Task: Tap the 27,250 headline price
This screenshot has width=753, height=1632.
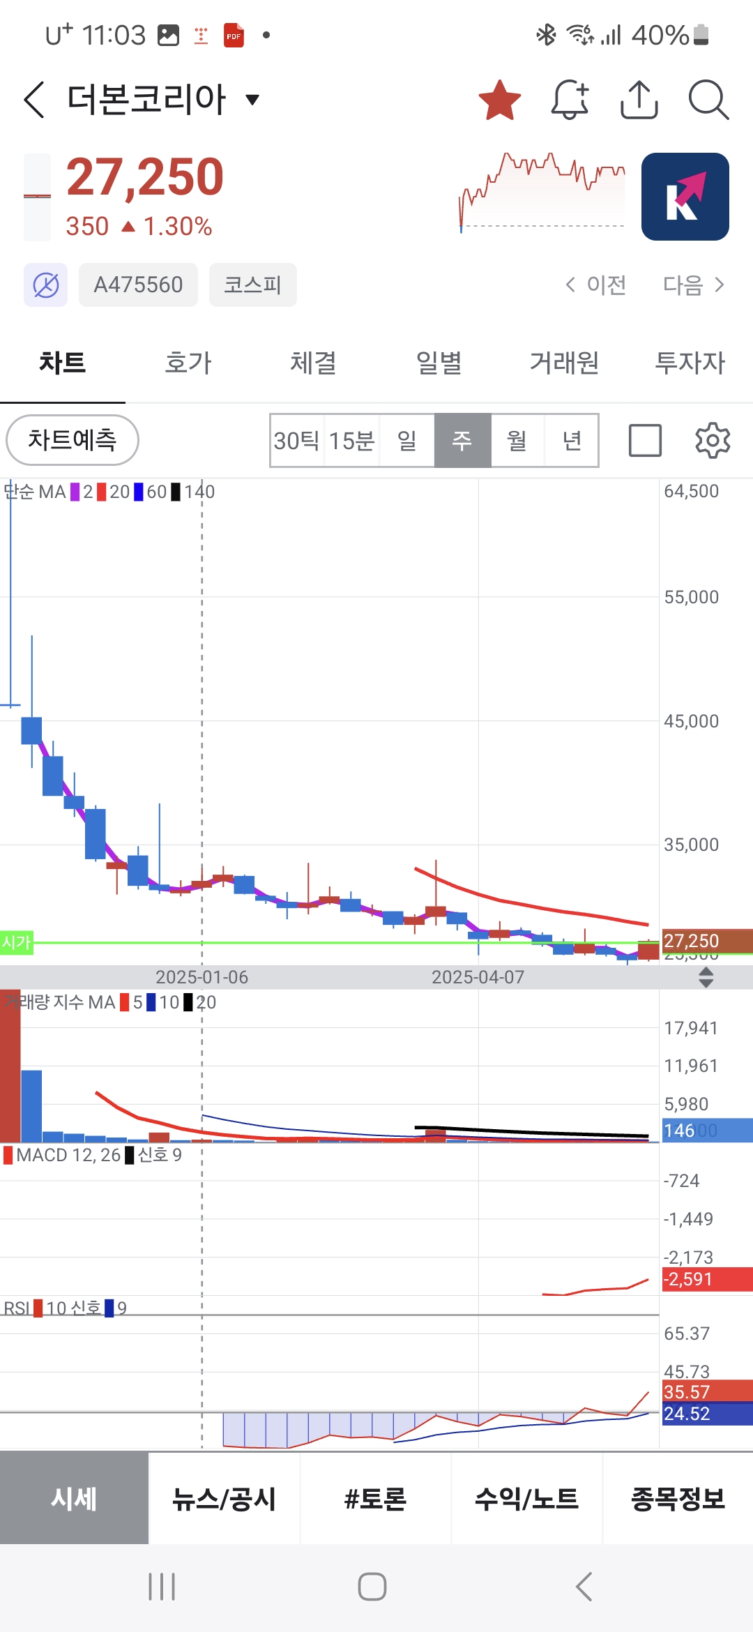Action: click(145, 176)
